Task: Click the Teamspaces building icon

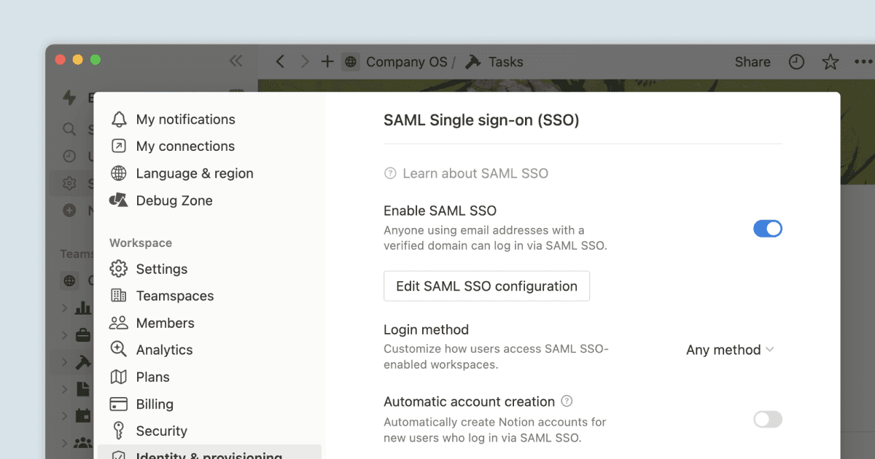Action: click(119, 296)
